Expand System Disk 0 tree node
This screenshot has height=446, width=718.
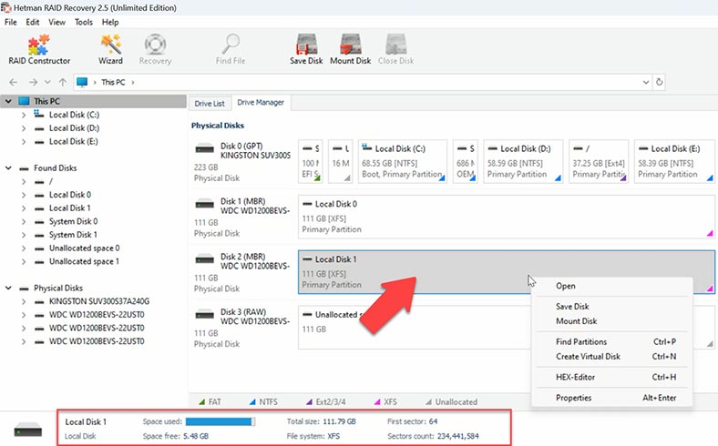click(x=24, y=221)
